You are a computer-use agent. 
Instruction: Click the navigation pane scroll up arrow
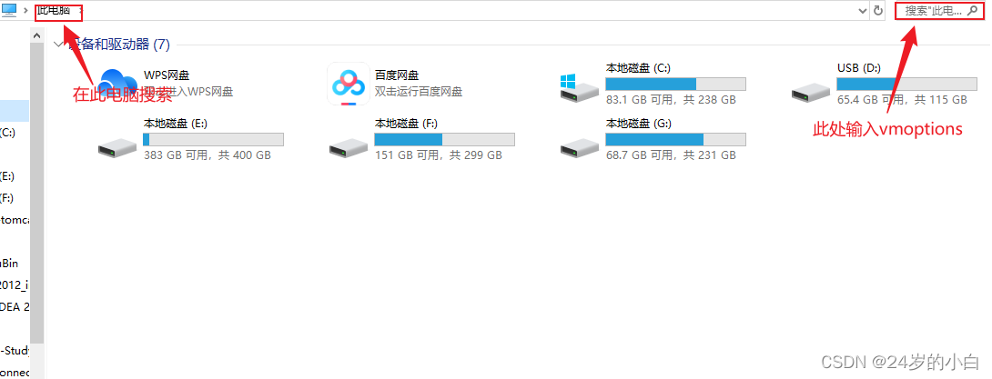pyautogui.click(x=37, y=36)
